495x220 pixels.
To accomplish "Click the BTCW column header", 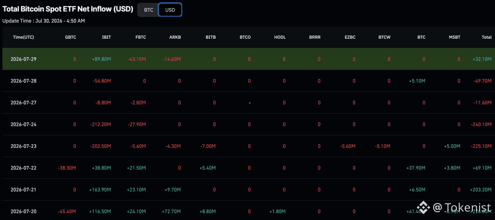I will click(384, 37).
